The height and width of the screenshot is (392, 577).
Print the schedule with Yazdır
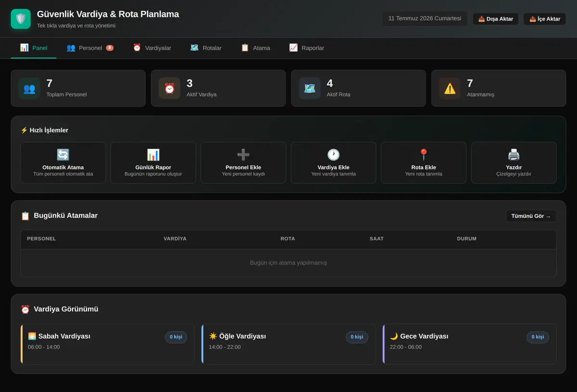point(514,163)
